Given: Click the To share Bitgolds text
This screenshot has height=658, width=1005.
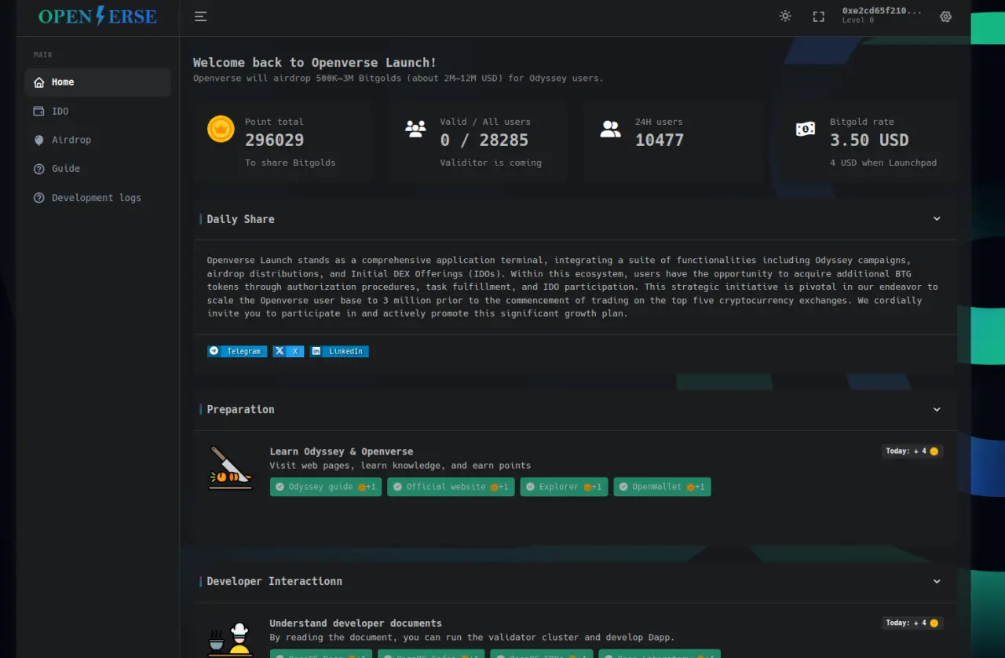Looking at the screenshot, I should click(x=290, y=163).
